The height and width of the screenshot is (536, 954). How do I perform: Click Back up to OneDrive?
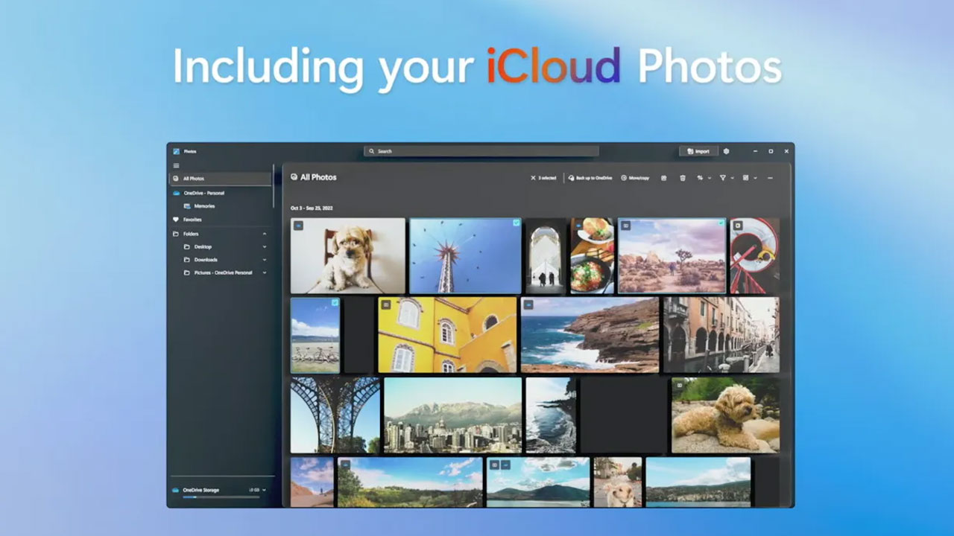(x=589, y=178)
